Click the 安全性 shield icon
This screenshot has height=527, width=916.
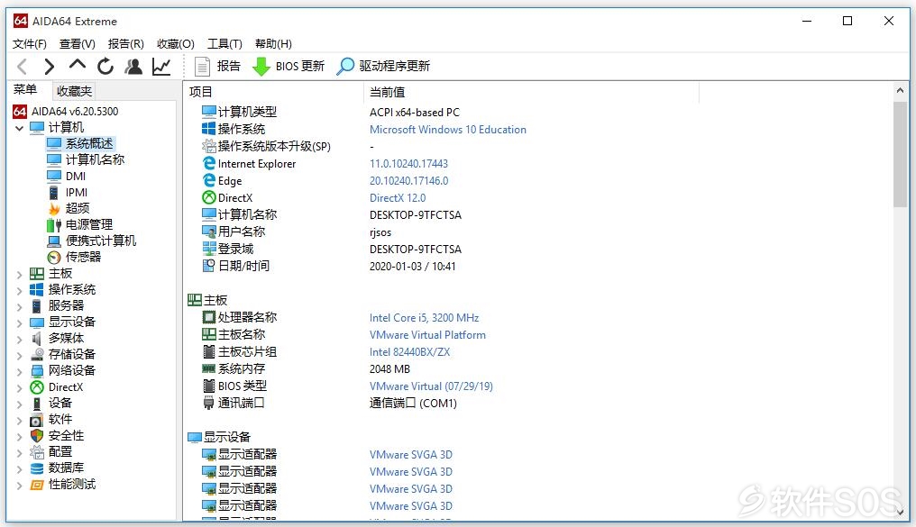point(37,436)
